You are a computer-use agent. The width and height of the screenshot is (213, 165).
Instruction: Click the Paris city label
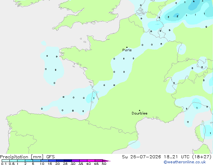[127, 50]
